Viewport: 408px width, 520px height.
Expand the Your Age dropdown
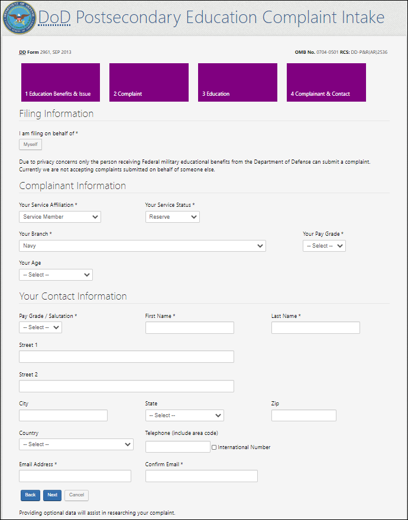click(56, 275)
